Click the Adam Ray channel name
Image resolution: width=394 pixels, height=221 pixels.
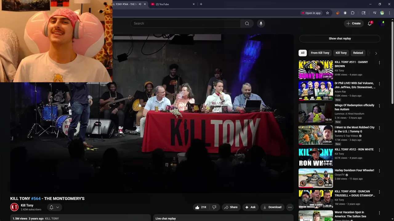point(340,91)
